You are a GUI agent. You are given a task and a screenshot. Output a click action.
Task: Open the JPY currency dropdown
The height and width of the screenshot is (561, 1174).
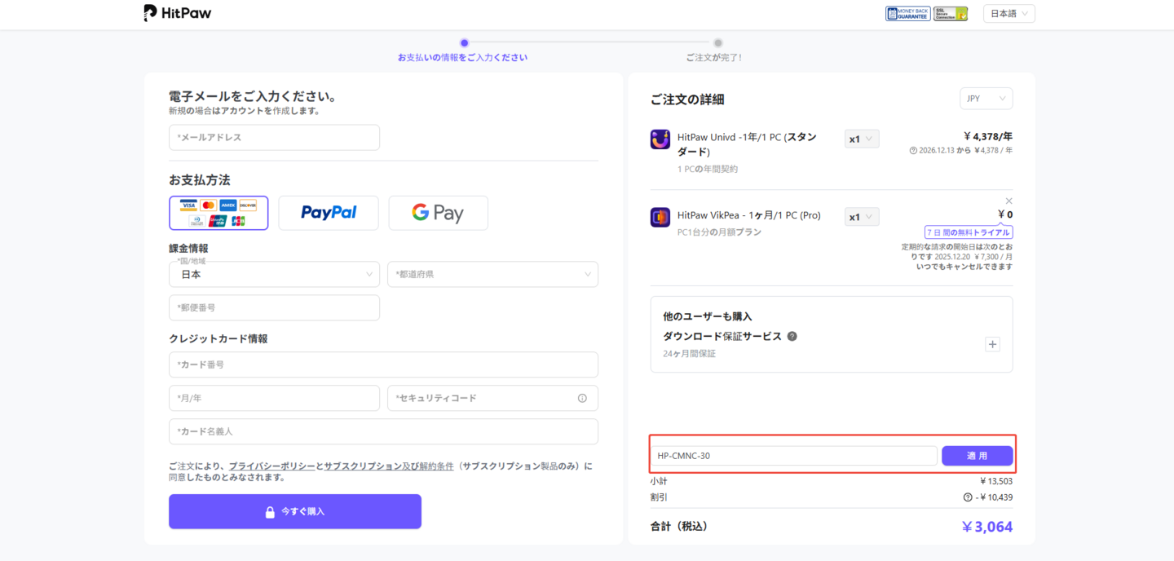[986, 99]
